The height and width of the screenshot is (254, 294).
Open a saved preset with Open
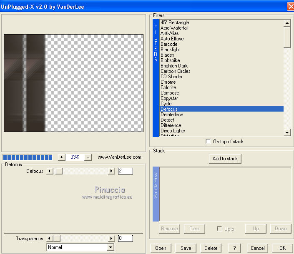coord(161,248)
